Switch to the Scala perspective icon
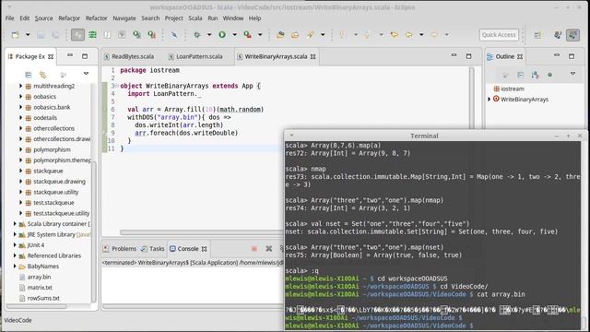The image size is (590, 332). pos(572,35)
